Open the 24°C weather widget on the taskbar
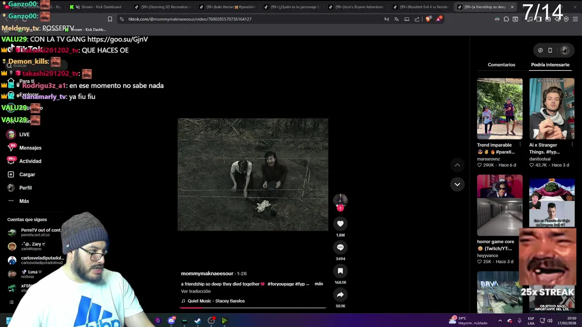The image size is (582, 327). (x=468, y=321)
